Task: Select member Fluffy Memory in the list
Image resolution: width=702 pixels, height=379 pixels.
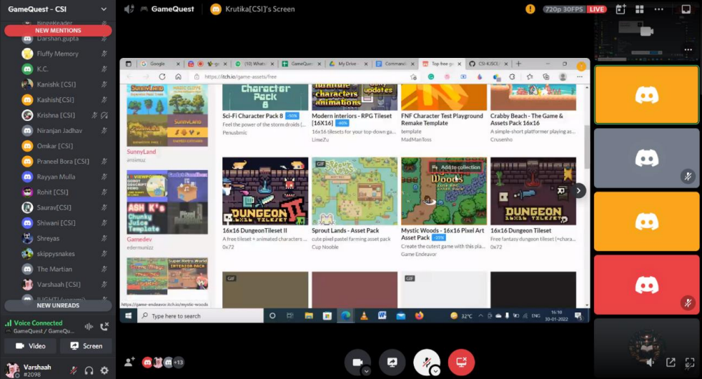Action: click(x=57, y=54)
